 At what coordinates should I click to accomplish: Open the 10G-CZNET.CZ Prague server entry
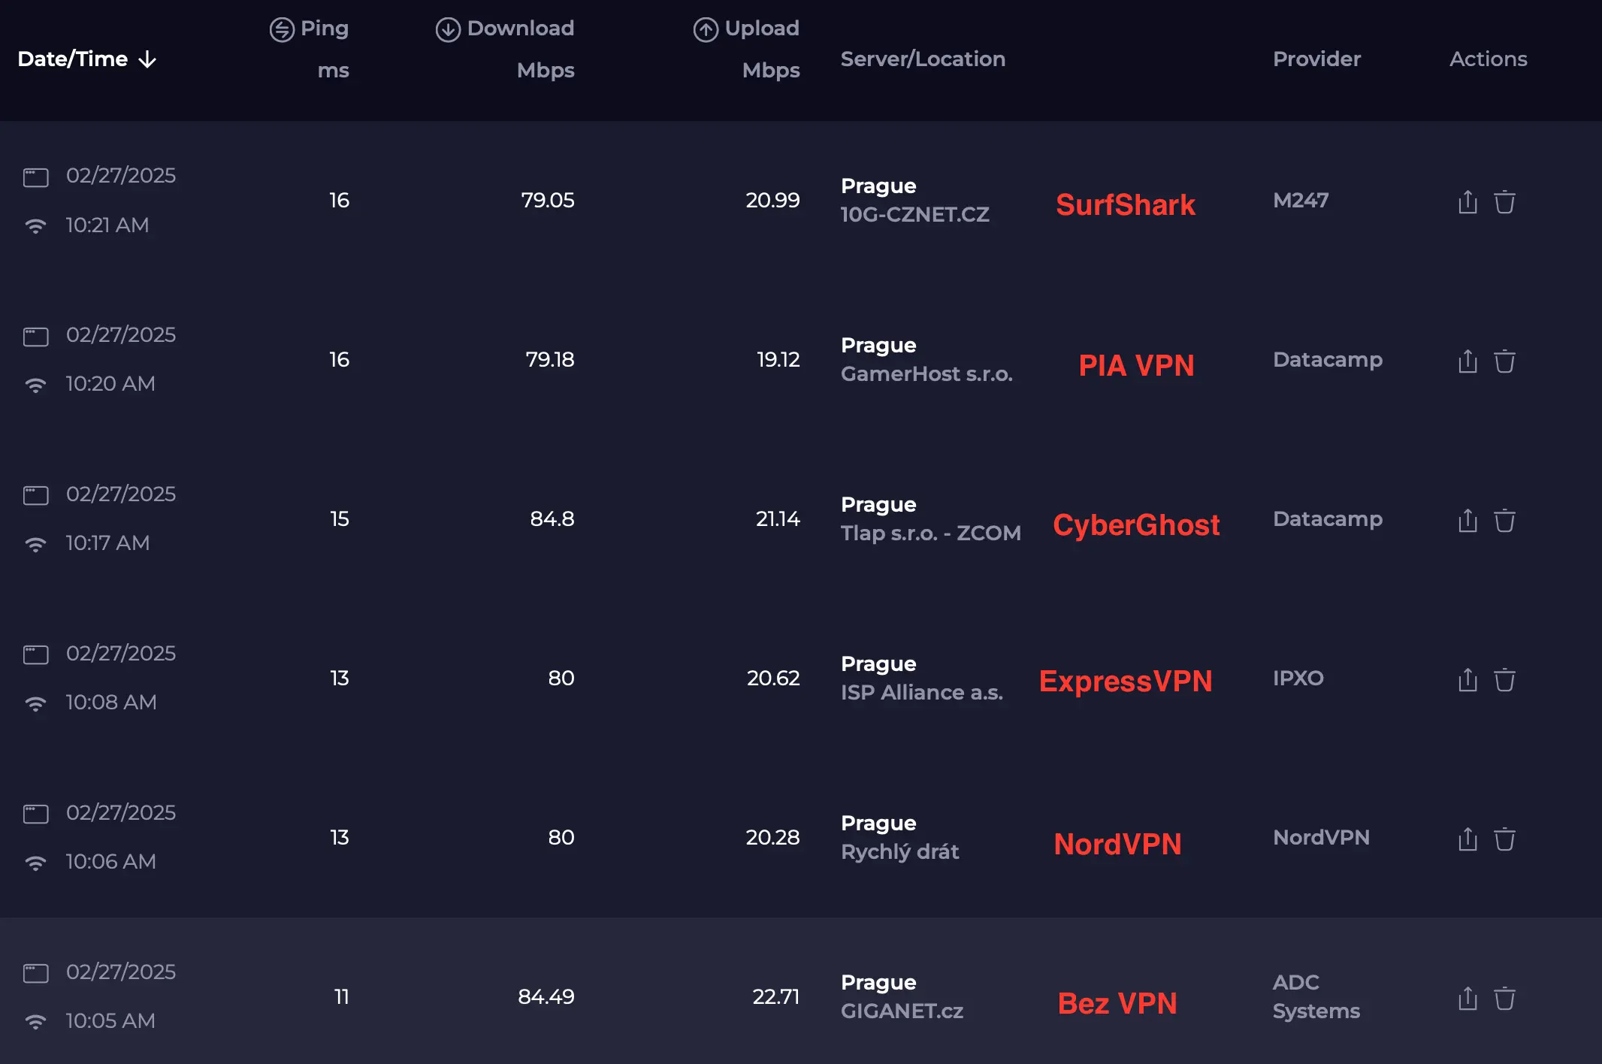(914, 214)
